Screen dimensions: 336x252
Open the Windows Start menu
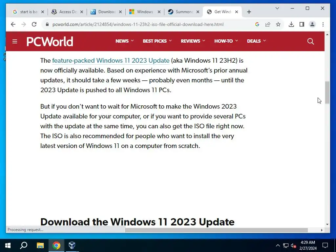pos(8,245)
